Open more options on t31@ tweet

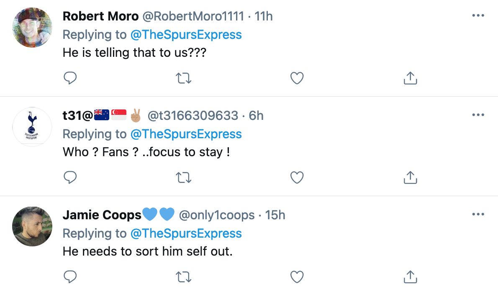pos(478,115)
